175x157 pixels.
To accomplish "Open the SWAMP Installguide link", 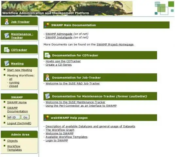I will 59,37.
